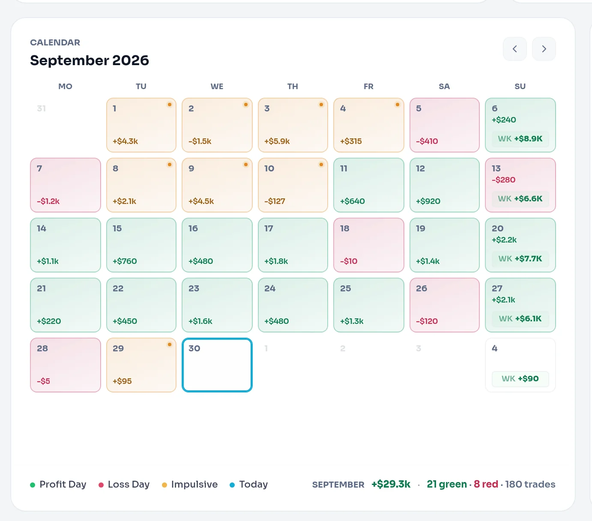Image resolution: width=592 pixels, height=521 pixels.
Task: Select September 20 showing +$2.2k
Action: 520,245
